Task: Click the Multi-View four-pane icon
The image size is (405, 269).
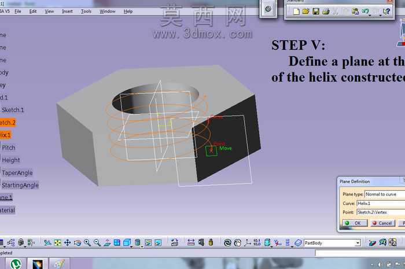Action: coord(117,242)
